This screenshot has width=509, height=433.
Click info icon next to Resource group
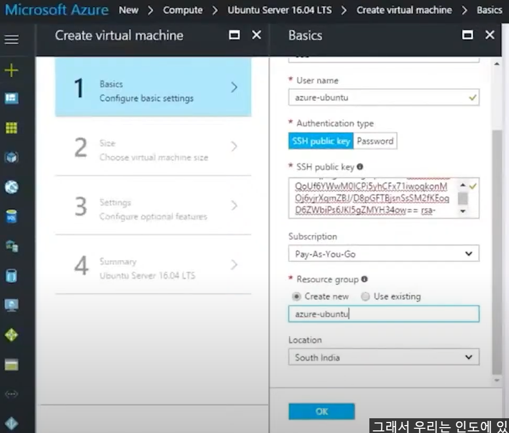click(364, 279)
